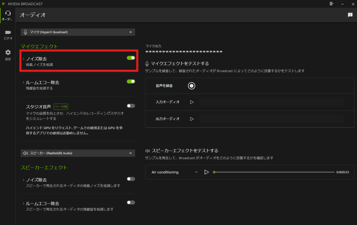This screenshot has height=225, width=357.
Task: Open the オーディオ (Audio) sidebar tab
Action: point(8,15)
